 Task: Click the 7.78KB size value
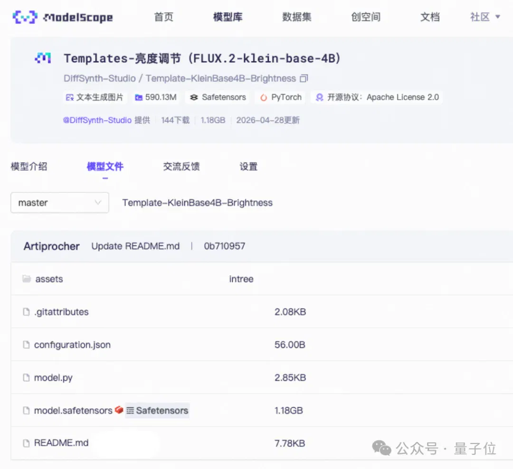[290, 443]
